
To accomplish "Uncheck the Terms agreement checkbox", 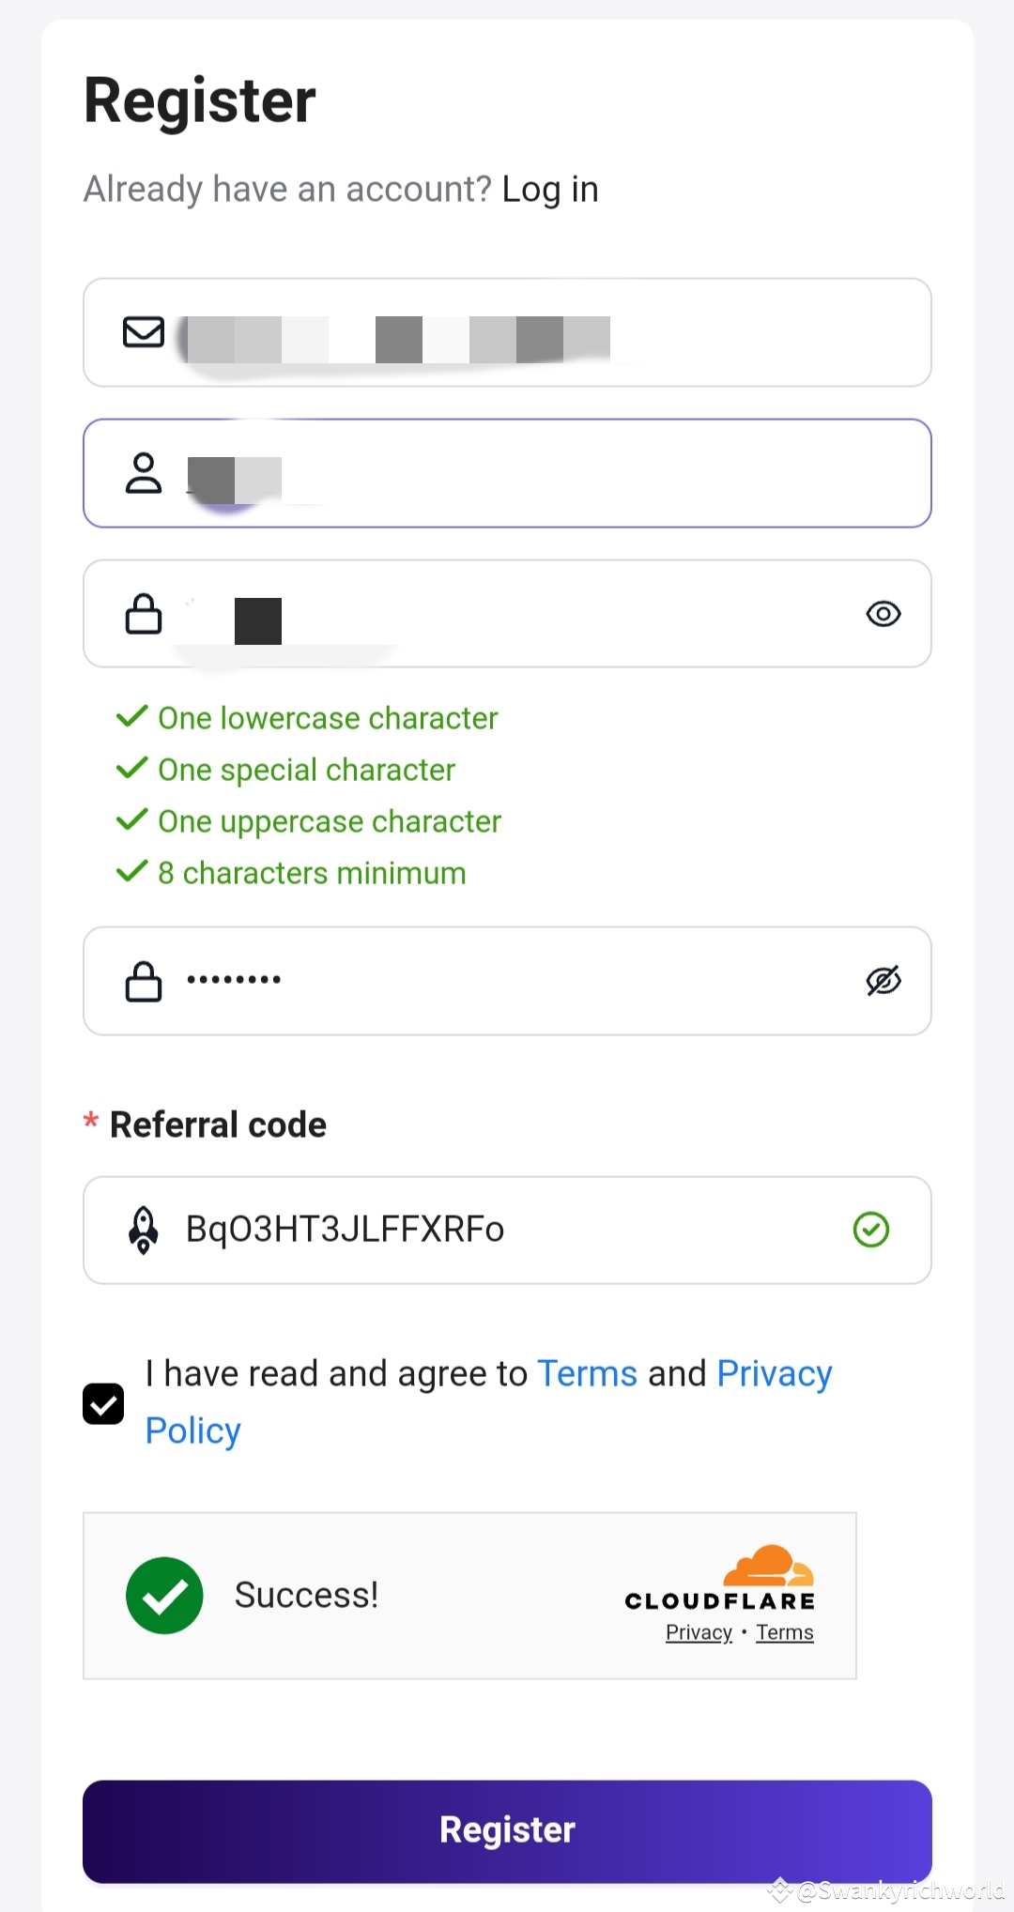I will [x=103, y=1404].
